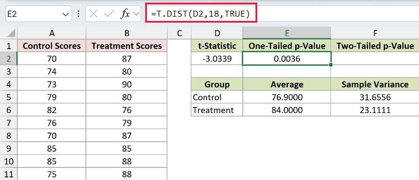419x180 pixels.
Task: Select the 'Average' header cell
Action: point(287,84)
